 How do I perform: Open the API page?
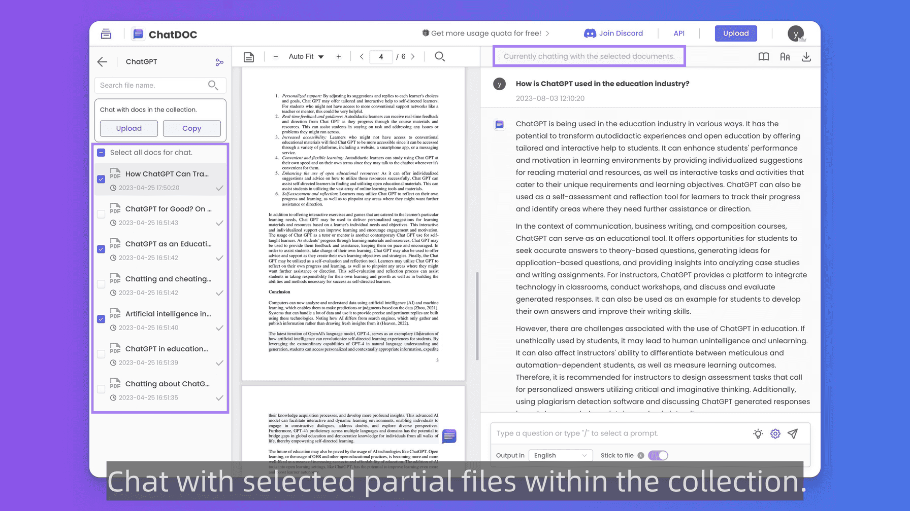pyautogui.click(x=678, y=33)
